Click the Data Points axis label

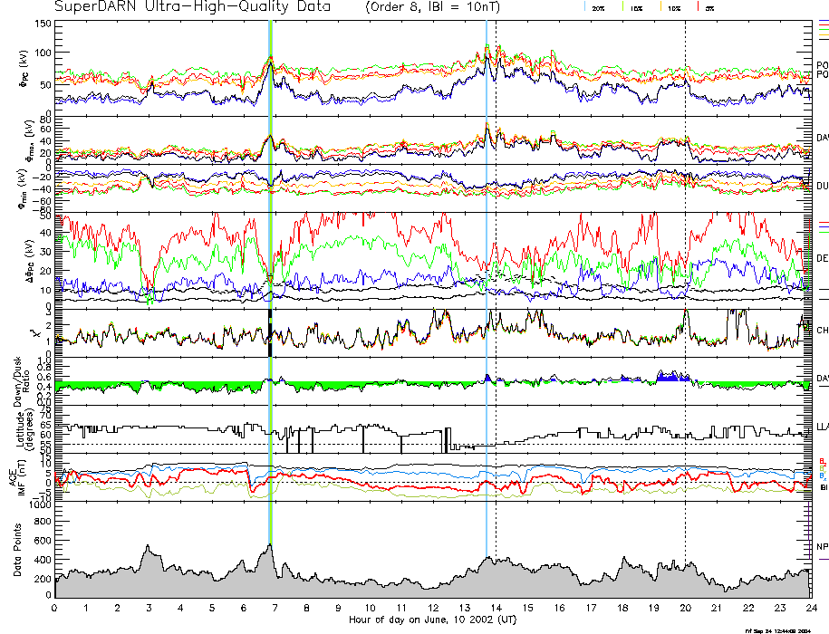[x=17, y=550]
